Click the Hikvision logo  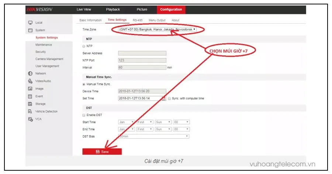[x=39, y=10]
